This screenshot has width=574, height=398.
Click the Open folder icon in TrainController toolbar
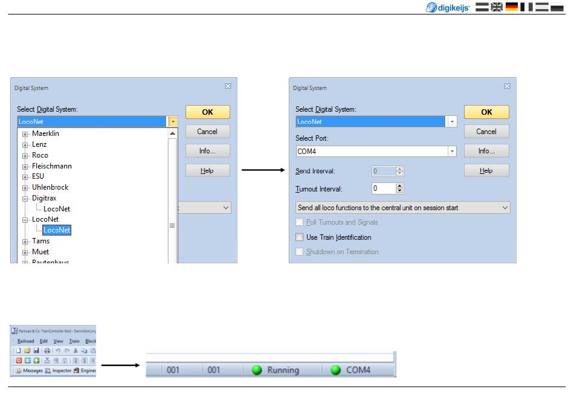tap(27, 350)
